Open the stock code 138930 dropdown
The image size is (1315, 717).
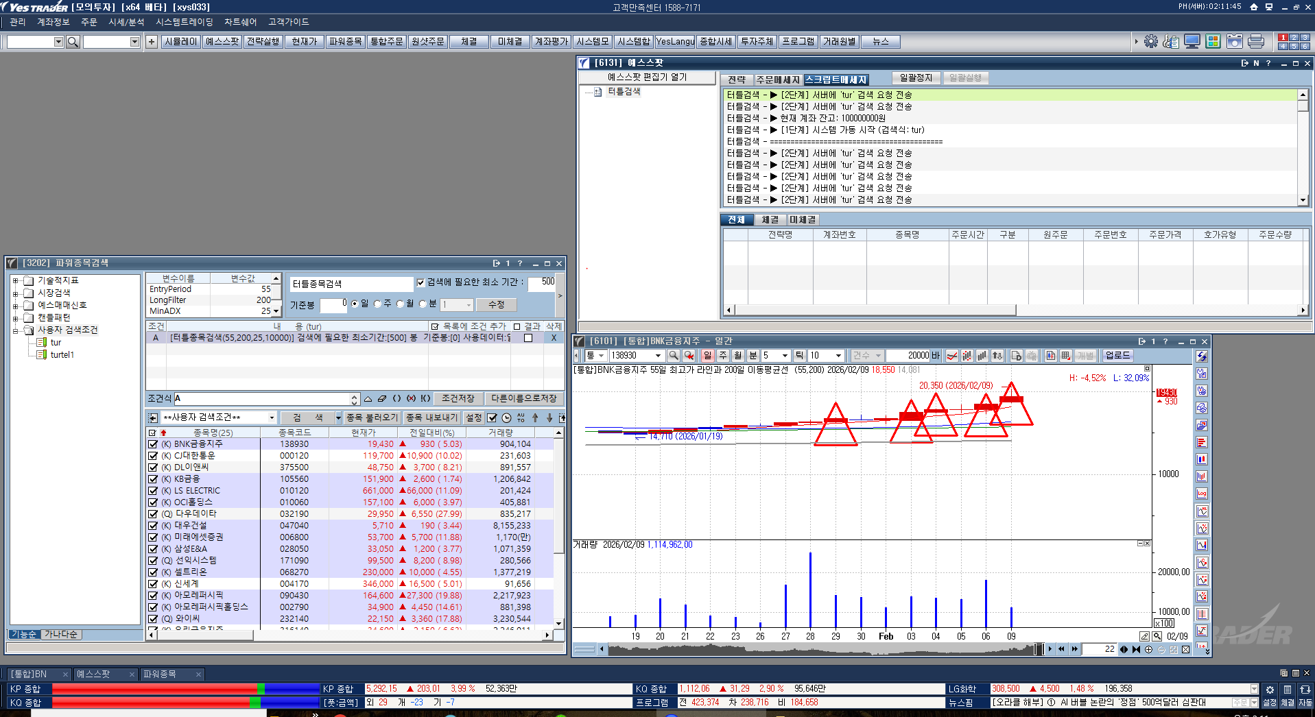(658, 356)
